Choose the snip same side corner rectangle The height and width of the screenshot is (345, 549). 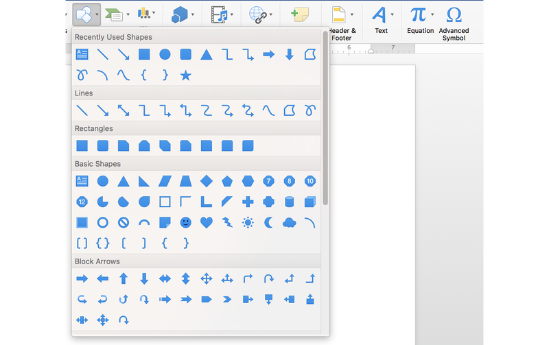click(144, 145)
